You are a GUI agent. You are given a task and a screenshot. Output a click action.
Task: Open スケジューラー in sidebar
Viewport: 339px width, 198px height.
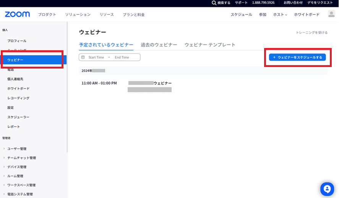point(18,117)
